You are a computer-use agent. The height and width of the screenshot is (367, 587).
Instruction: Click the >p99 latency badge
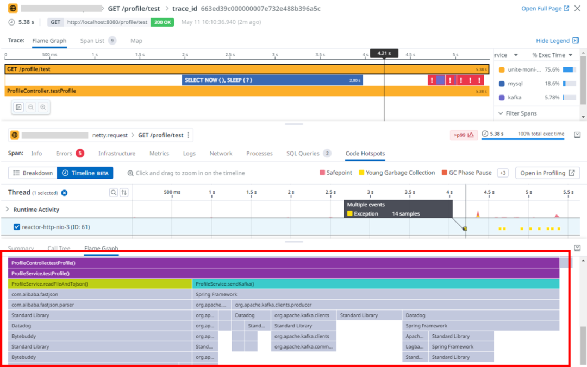click(x=463, y=135)
